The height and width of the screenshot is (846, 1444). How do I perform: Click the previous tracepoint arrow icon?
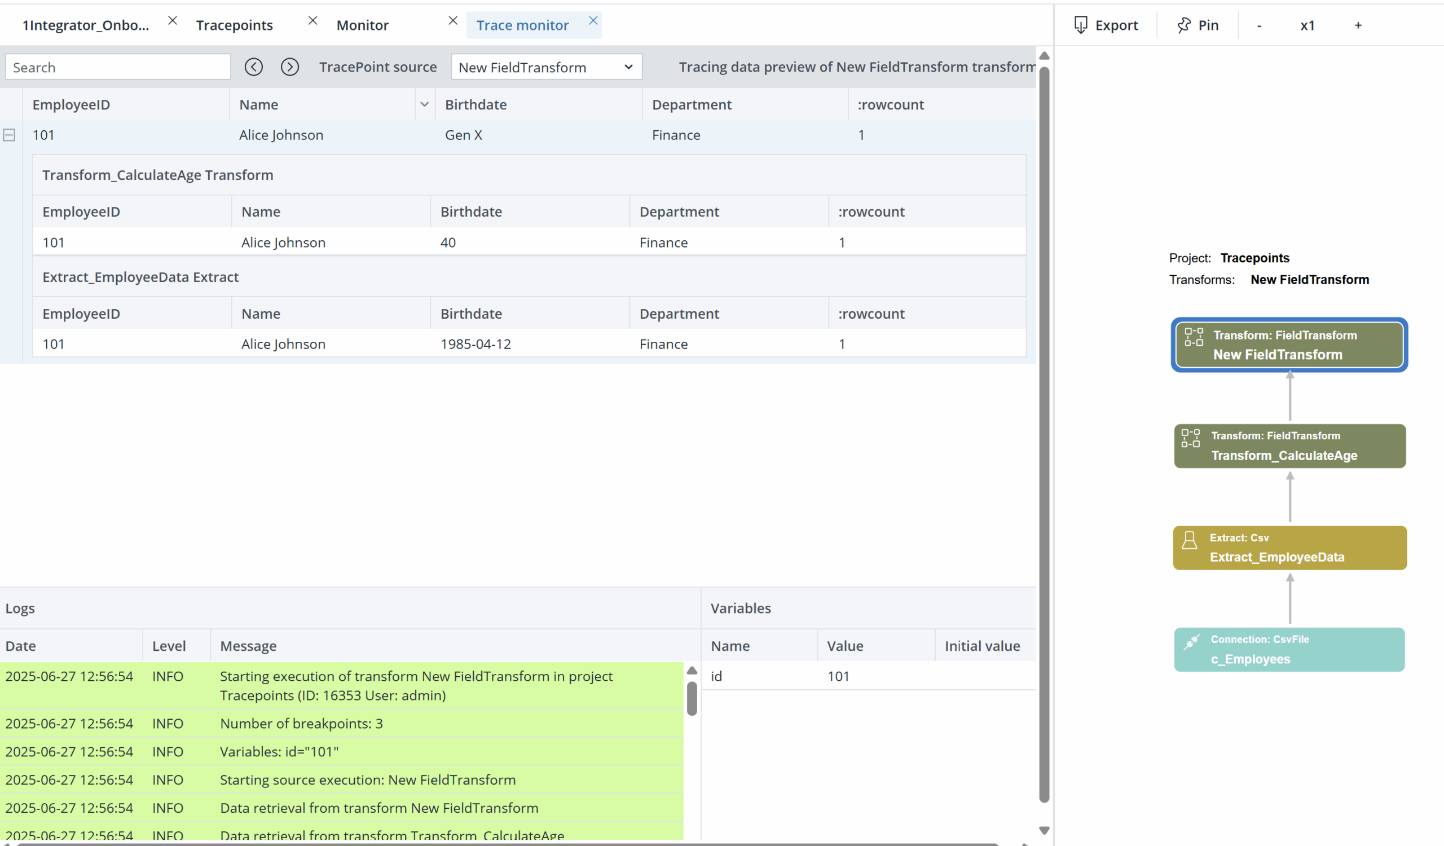[x=254, y=67]
